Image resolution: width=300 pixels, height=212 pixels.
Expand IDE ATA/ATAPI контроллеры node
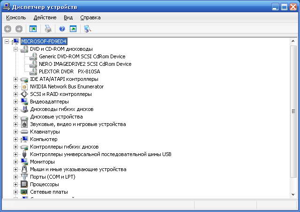pyautogui.click(x=15, y=79)
